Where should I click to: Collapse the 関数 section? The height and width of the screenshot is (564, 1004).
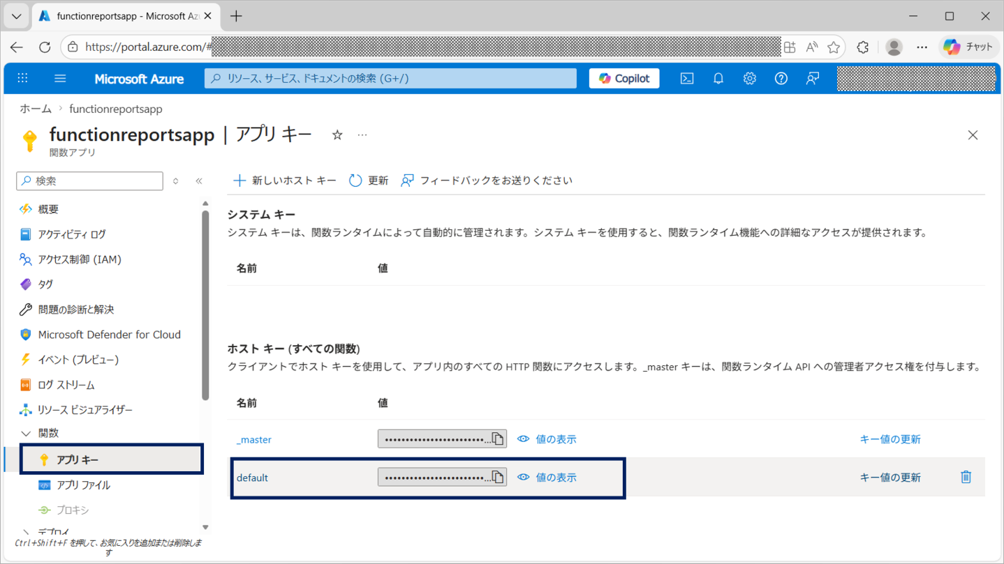pyautogui.click(x=27, y=434)
